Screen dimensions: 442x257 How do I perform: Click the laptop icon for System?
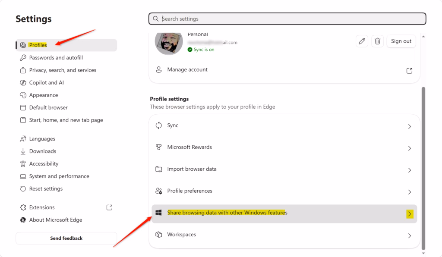pyautogui.click(x=23, y=176)
